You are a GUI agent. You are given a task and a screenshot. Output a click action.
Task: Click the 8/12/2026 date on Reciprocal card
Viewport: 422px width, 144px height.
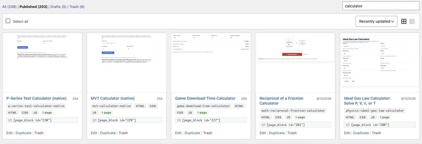pyautogui.click(x=323, y=99)
